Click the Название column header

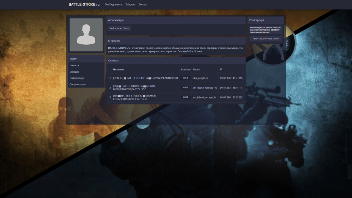coord(119,70)
